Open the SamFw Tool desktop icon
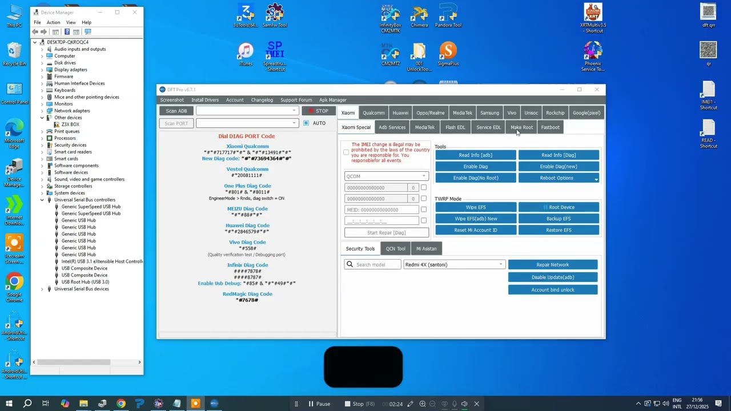The height and width of the screenshot is (411, 731). 275,16
